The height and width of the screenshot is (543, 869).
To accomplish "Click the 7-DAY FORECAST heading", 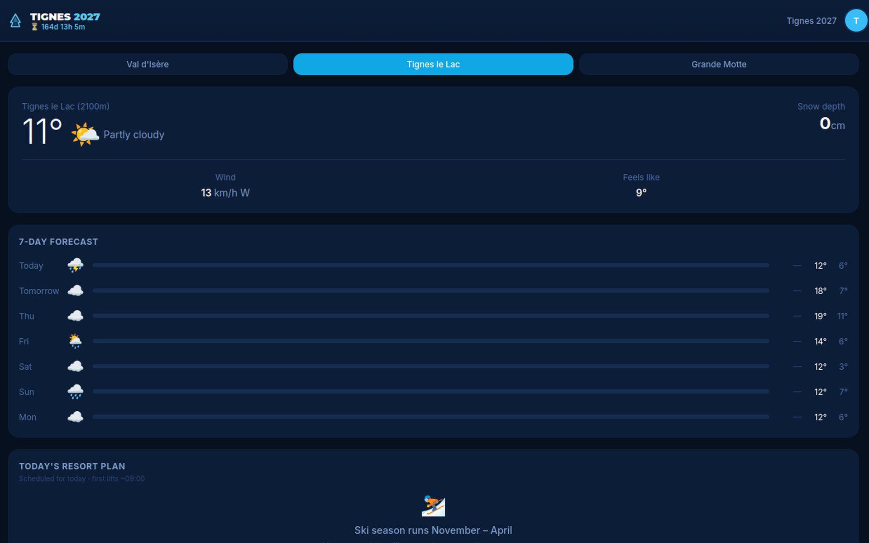I will pyautogui.click(x=58, y=242).
